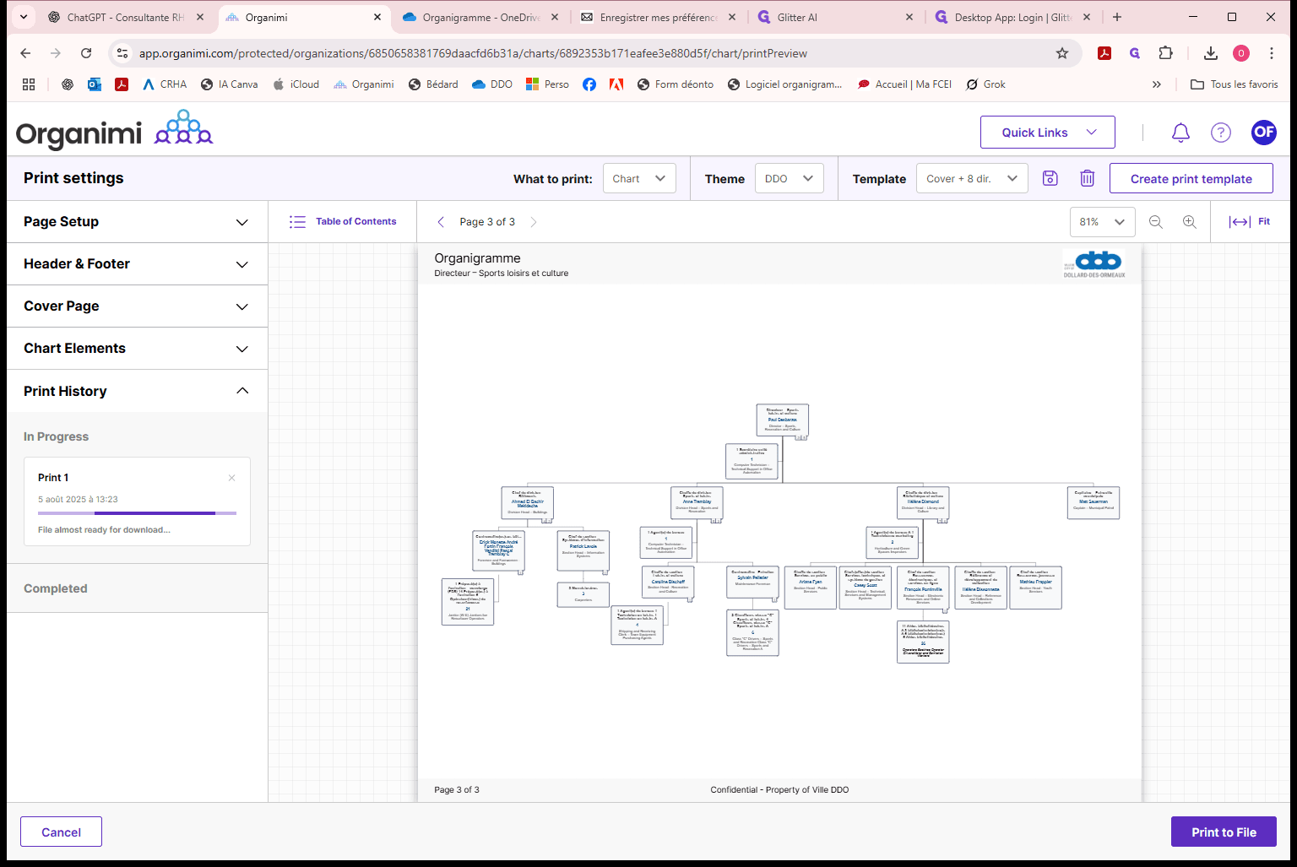Open the IA Canva bookmark

[x=229, y=84]
